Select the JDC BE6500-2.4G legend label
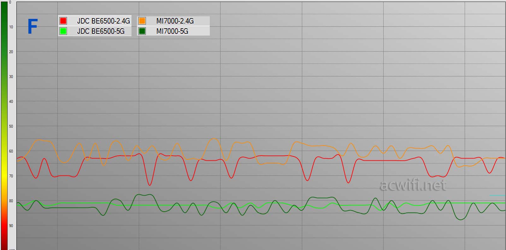The height and width of the screenshot is (250, 506). point(103,21)
